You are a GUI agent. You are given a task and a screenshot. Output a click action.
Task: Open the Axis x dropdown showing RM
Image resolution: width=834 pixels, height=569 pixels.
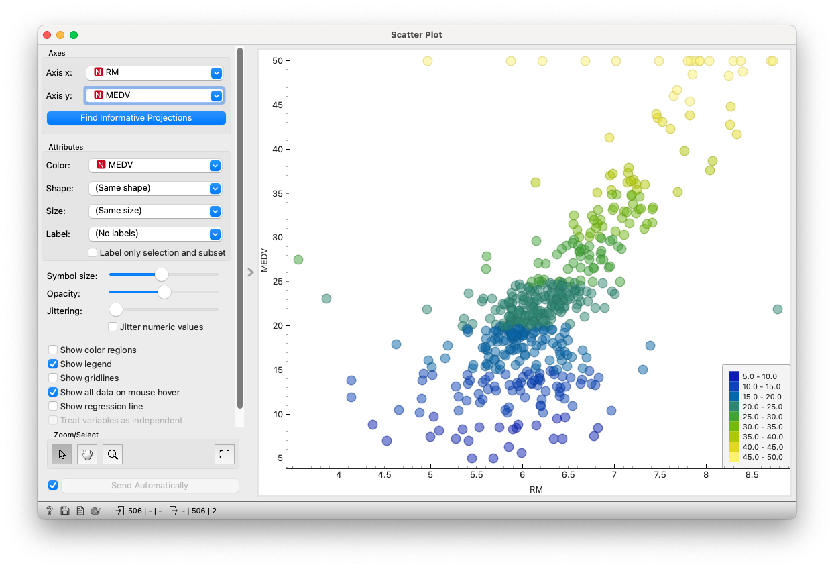pyautogui.click(x=156, y=72)
